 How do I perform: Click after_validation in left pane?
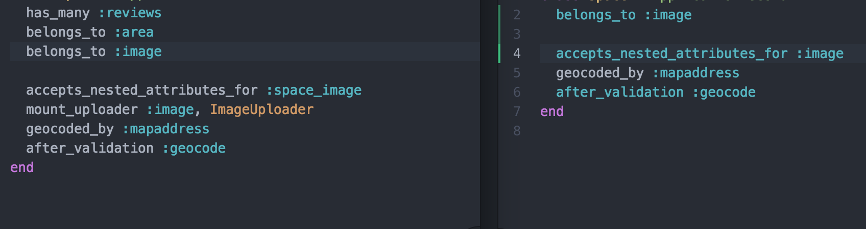(90, 149)
